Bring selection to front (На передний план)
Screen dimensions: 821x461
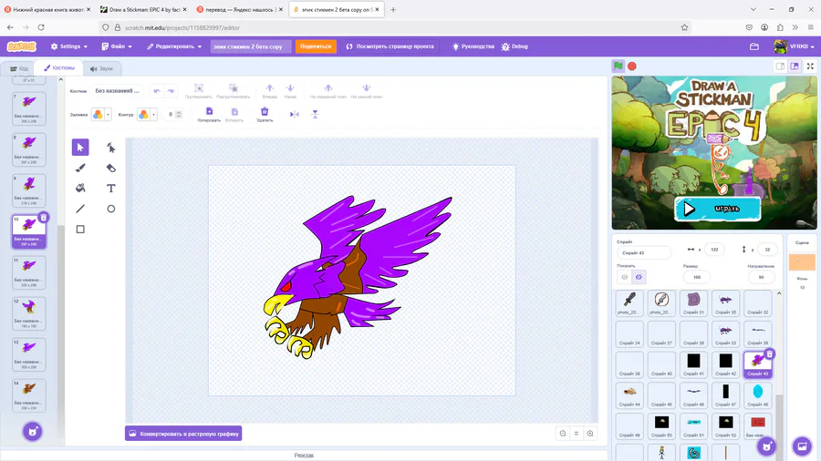[x=328, y=87]
